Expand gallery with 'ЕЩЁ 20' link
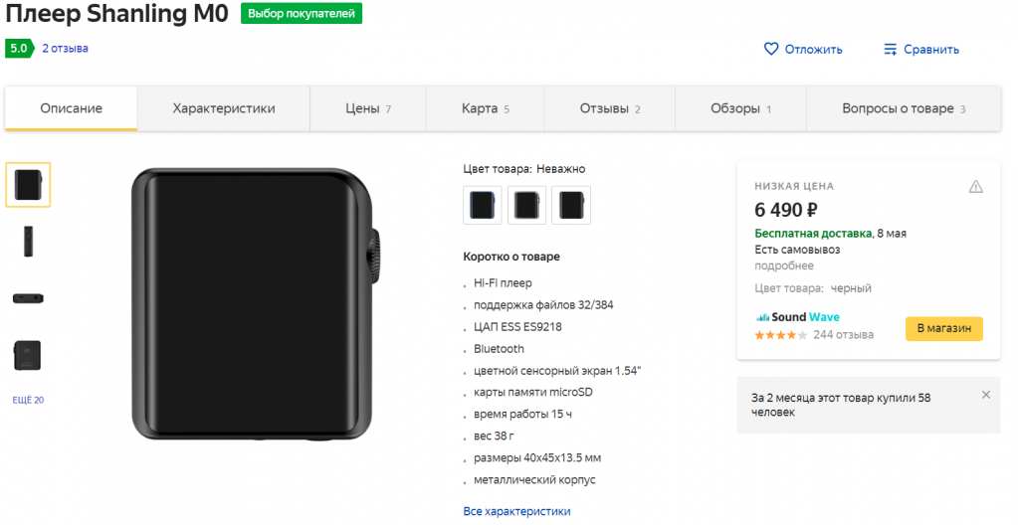Image resolution: width=1018 pixels, height=525 pixels. [x=28, y=400]
